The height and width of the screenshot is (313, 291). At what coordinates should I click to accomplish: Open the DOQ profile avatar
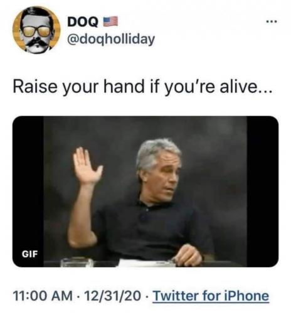coord(36,30)
